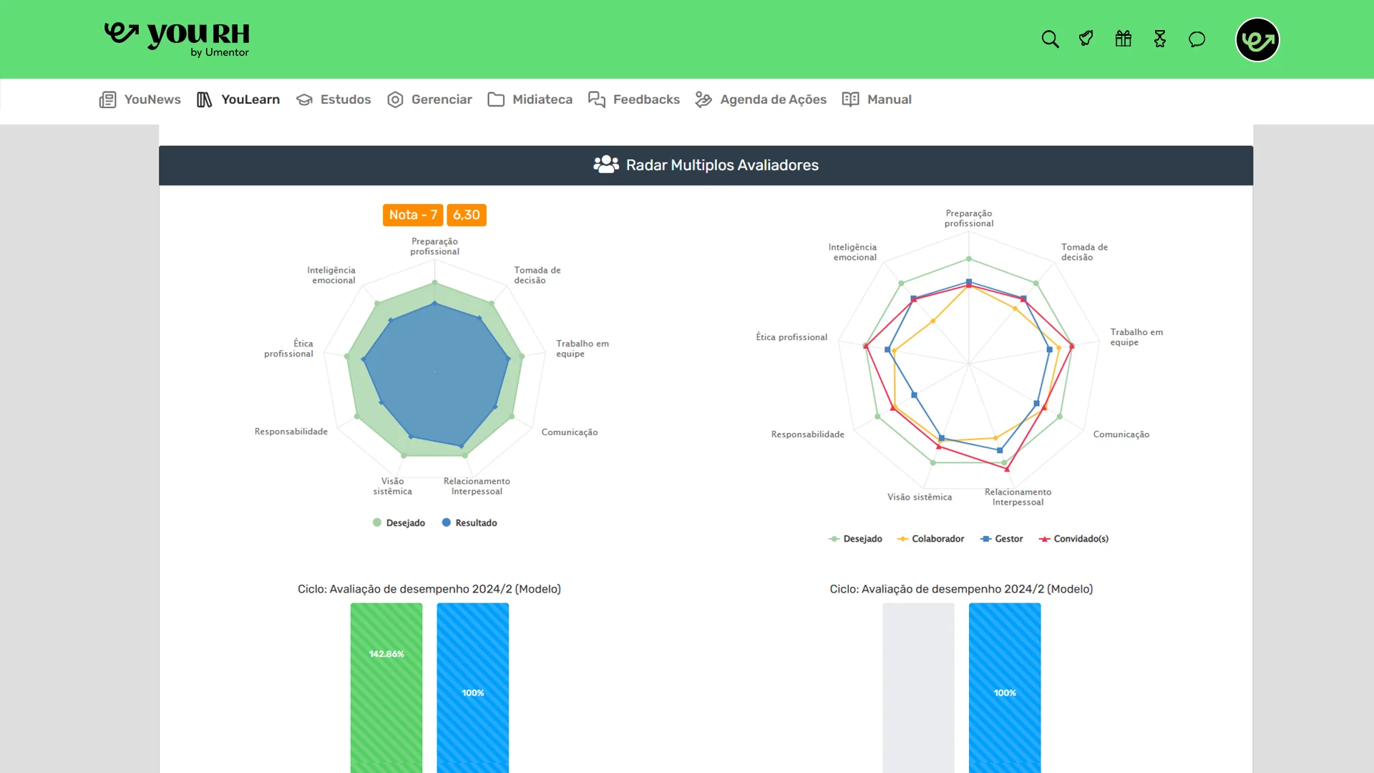Click the blue 100% bar under right chart
1374x773 pixels.
(1005, 687)
